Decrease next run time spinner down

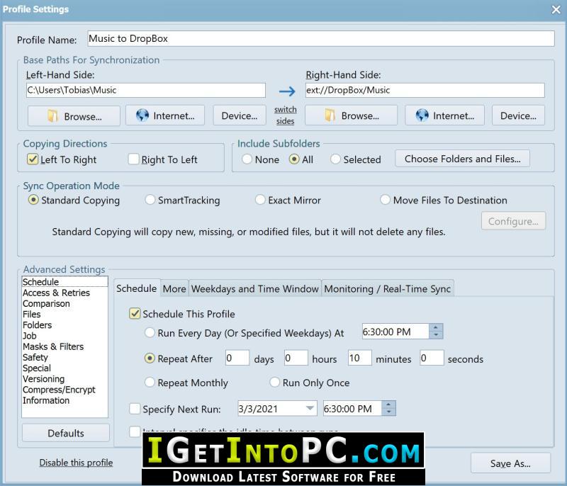(x=388, y=412)
